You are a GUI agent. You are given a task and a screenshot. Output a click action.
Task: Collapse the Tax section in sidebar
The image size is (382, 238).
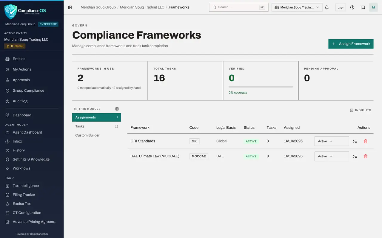point(10,178)
